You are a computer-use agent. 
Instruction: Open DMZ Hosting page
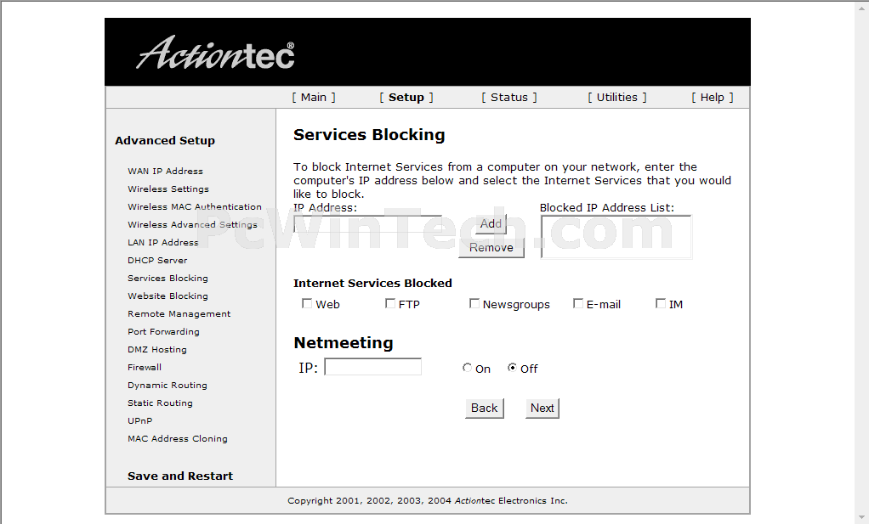(156, 349)
